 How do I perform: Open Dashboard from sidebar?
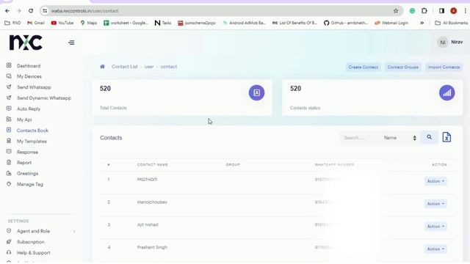29,65
